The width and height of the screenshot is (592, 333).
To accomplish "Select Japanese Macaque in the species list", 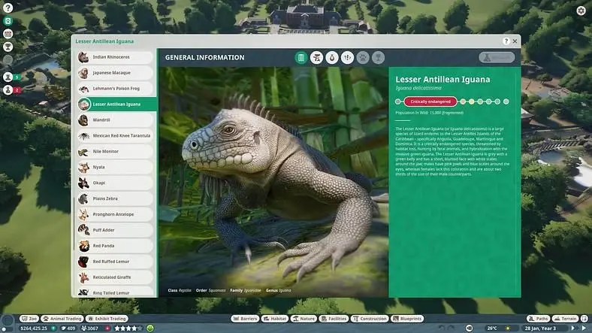I will (x=115, y=73).
